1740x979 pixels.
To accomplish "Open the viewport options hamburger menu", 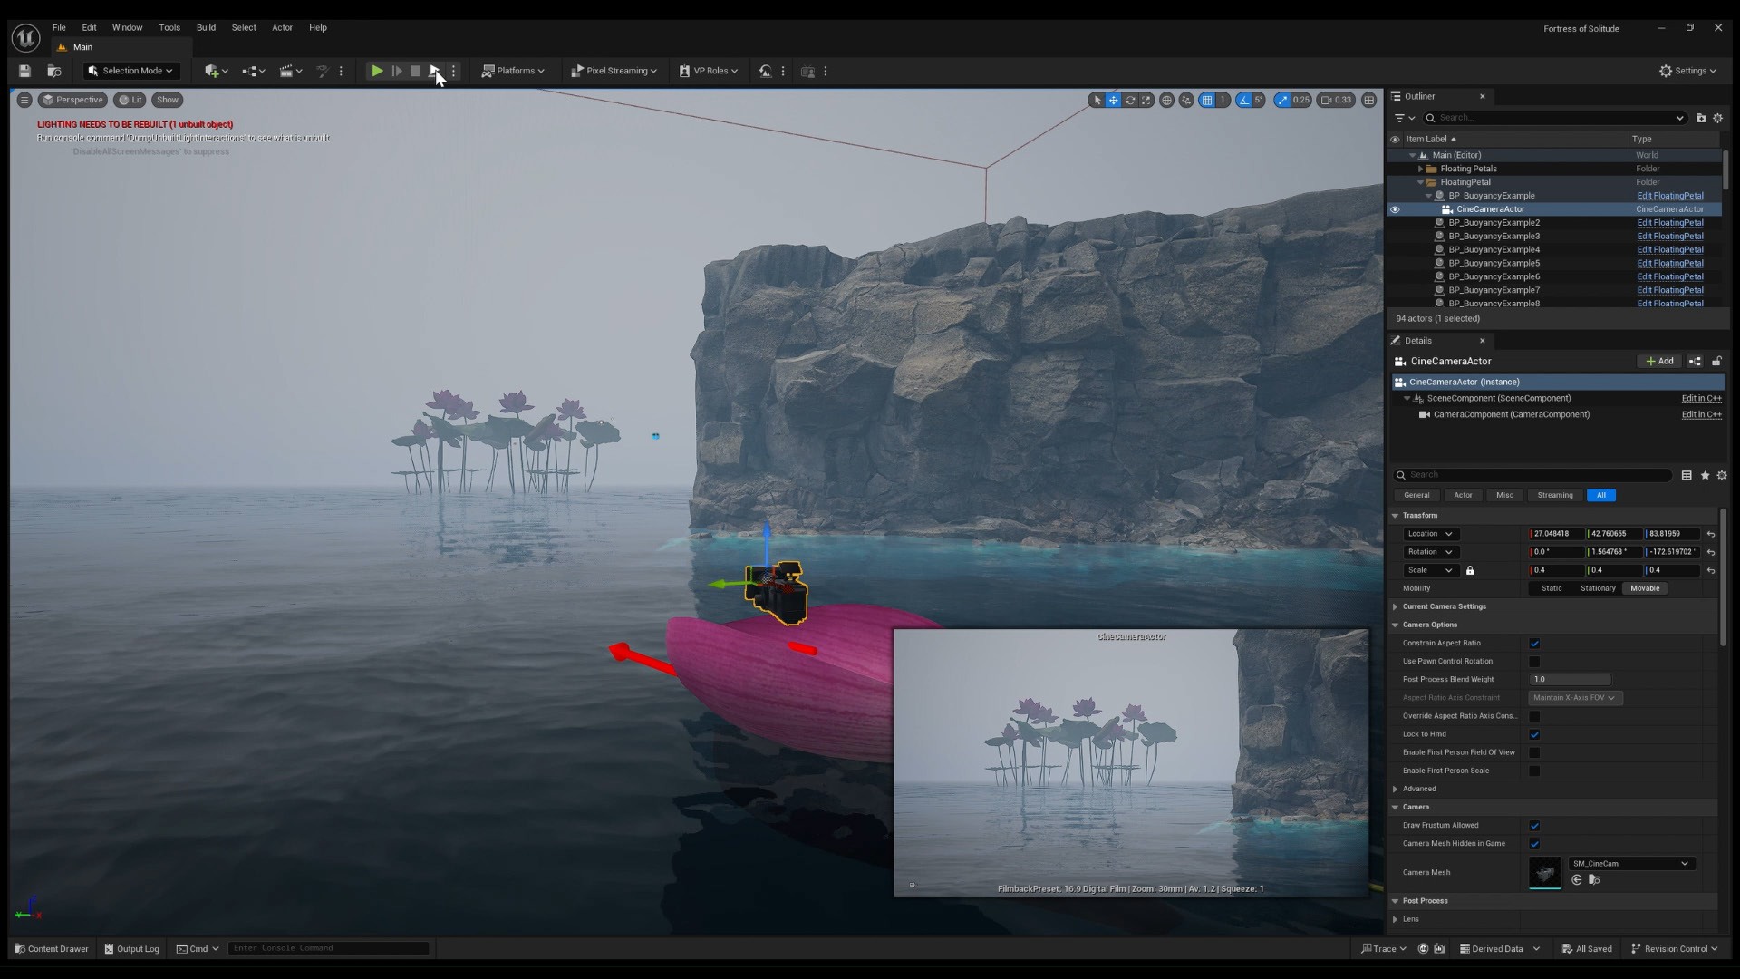I will coord(24,100).
